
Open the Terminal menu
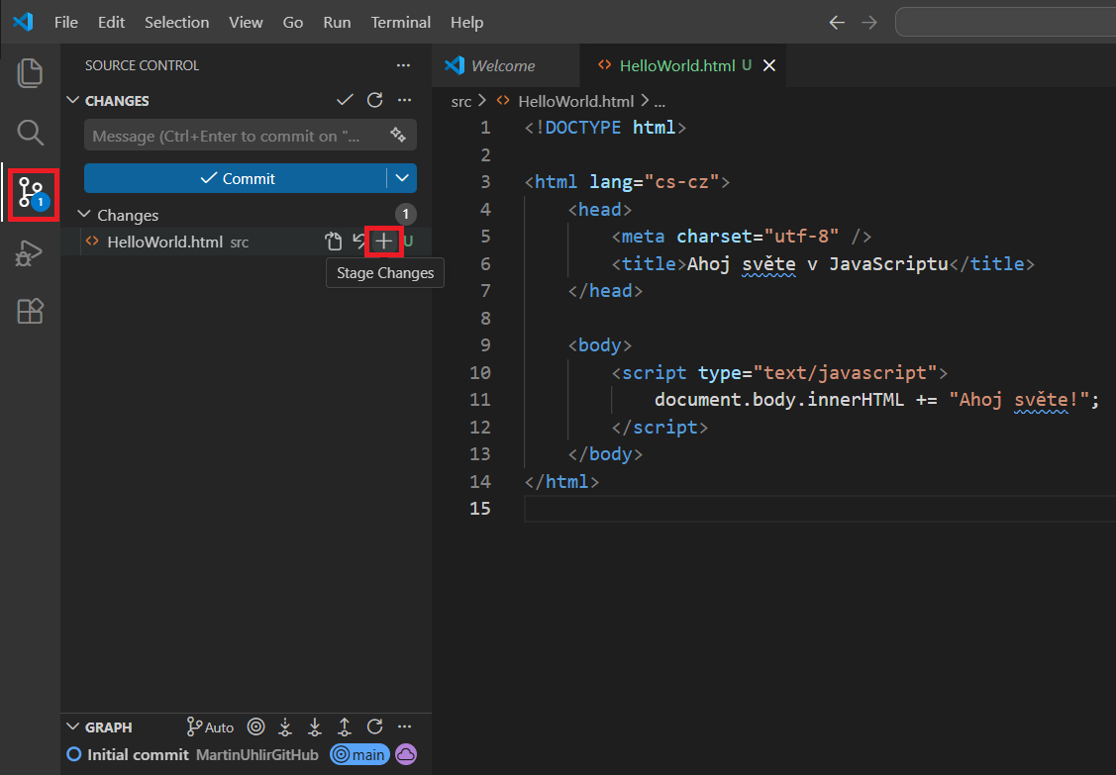400,22
